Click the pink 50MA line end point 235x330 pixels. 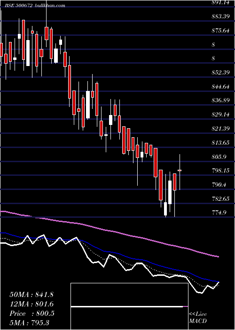[219, 256]
